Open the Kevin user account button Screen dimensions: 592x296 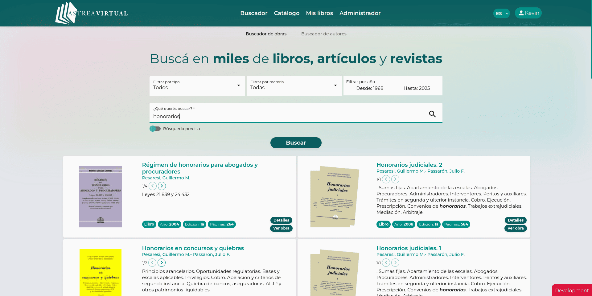click(x=528, y=13)
